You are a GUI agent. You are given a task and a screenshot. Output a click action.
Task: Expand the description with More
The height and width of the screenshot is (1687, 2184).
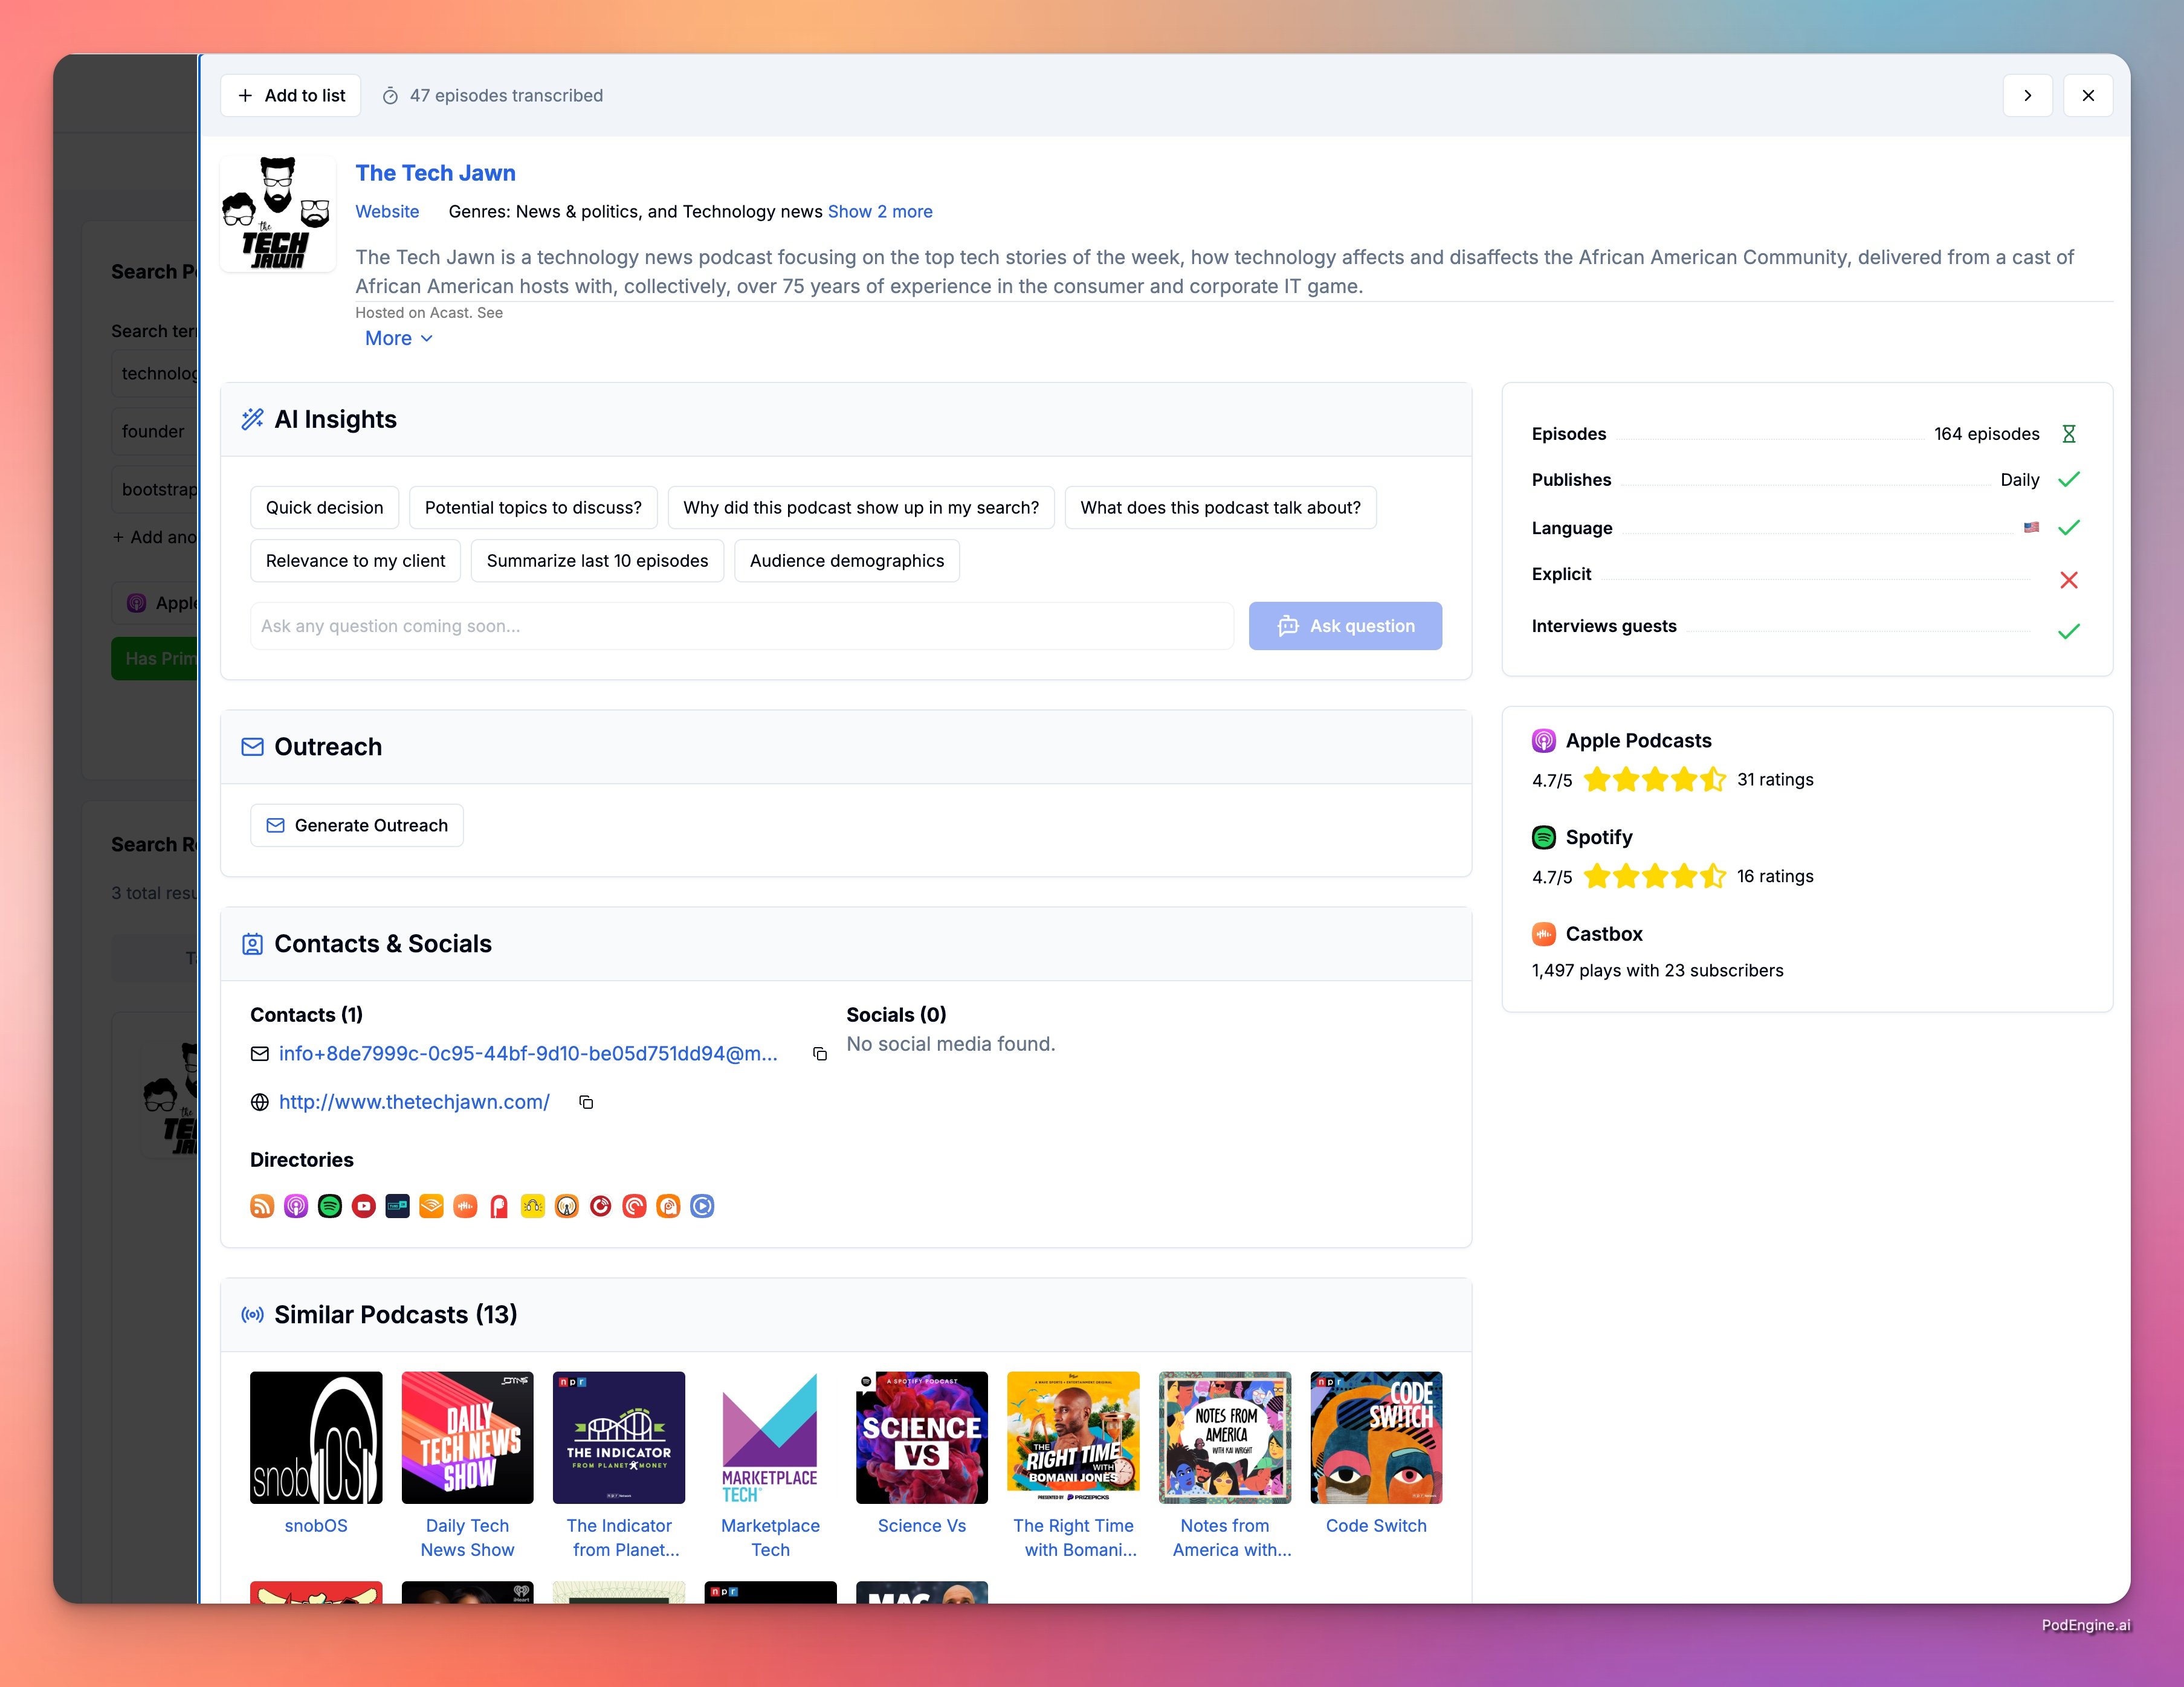[398, 338]
